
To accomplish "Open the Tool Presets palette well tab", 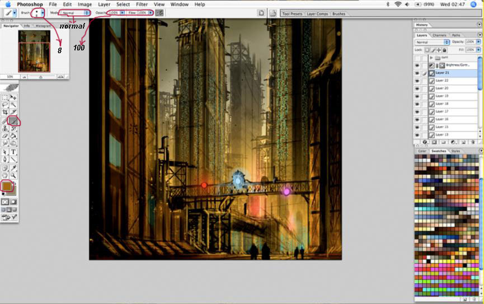I will [x=292, y=14].
